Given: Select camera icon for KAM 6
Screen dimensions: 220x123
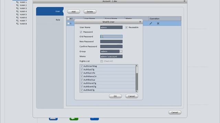Looking at the screenshot, I should (18, 17).
